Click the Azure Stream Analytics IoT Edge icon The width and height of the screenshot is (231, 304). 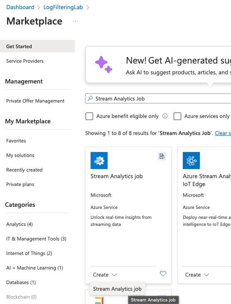click(191, 161)
